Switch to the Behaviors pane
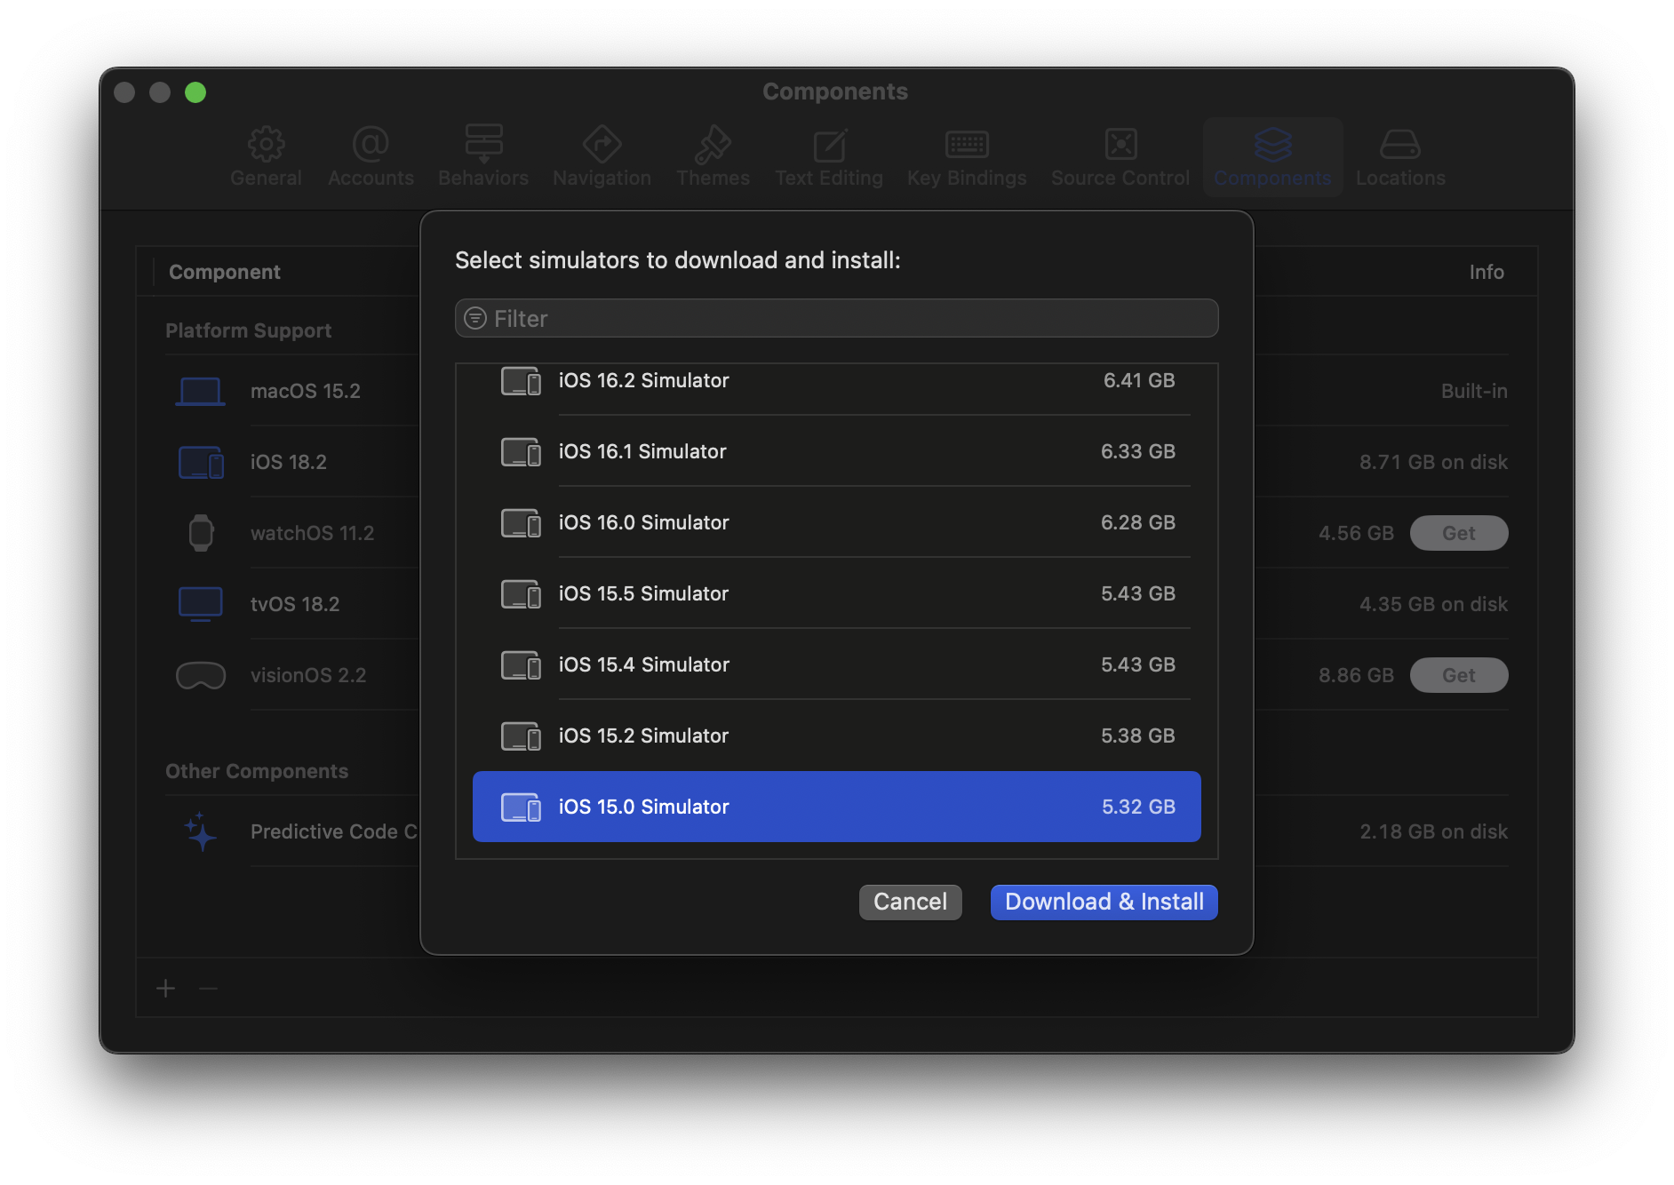The image size is (1674, 1185). pyautogui.click(x=483, y=156)
